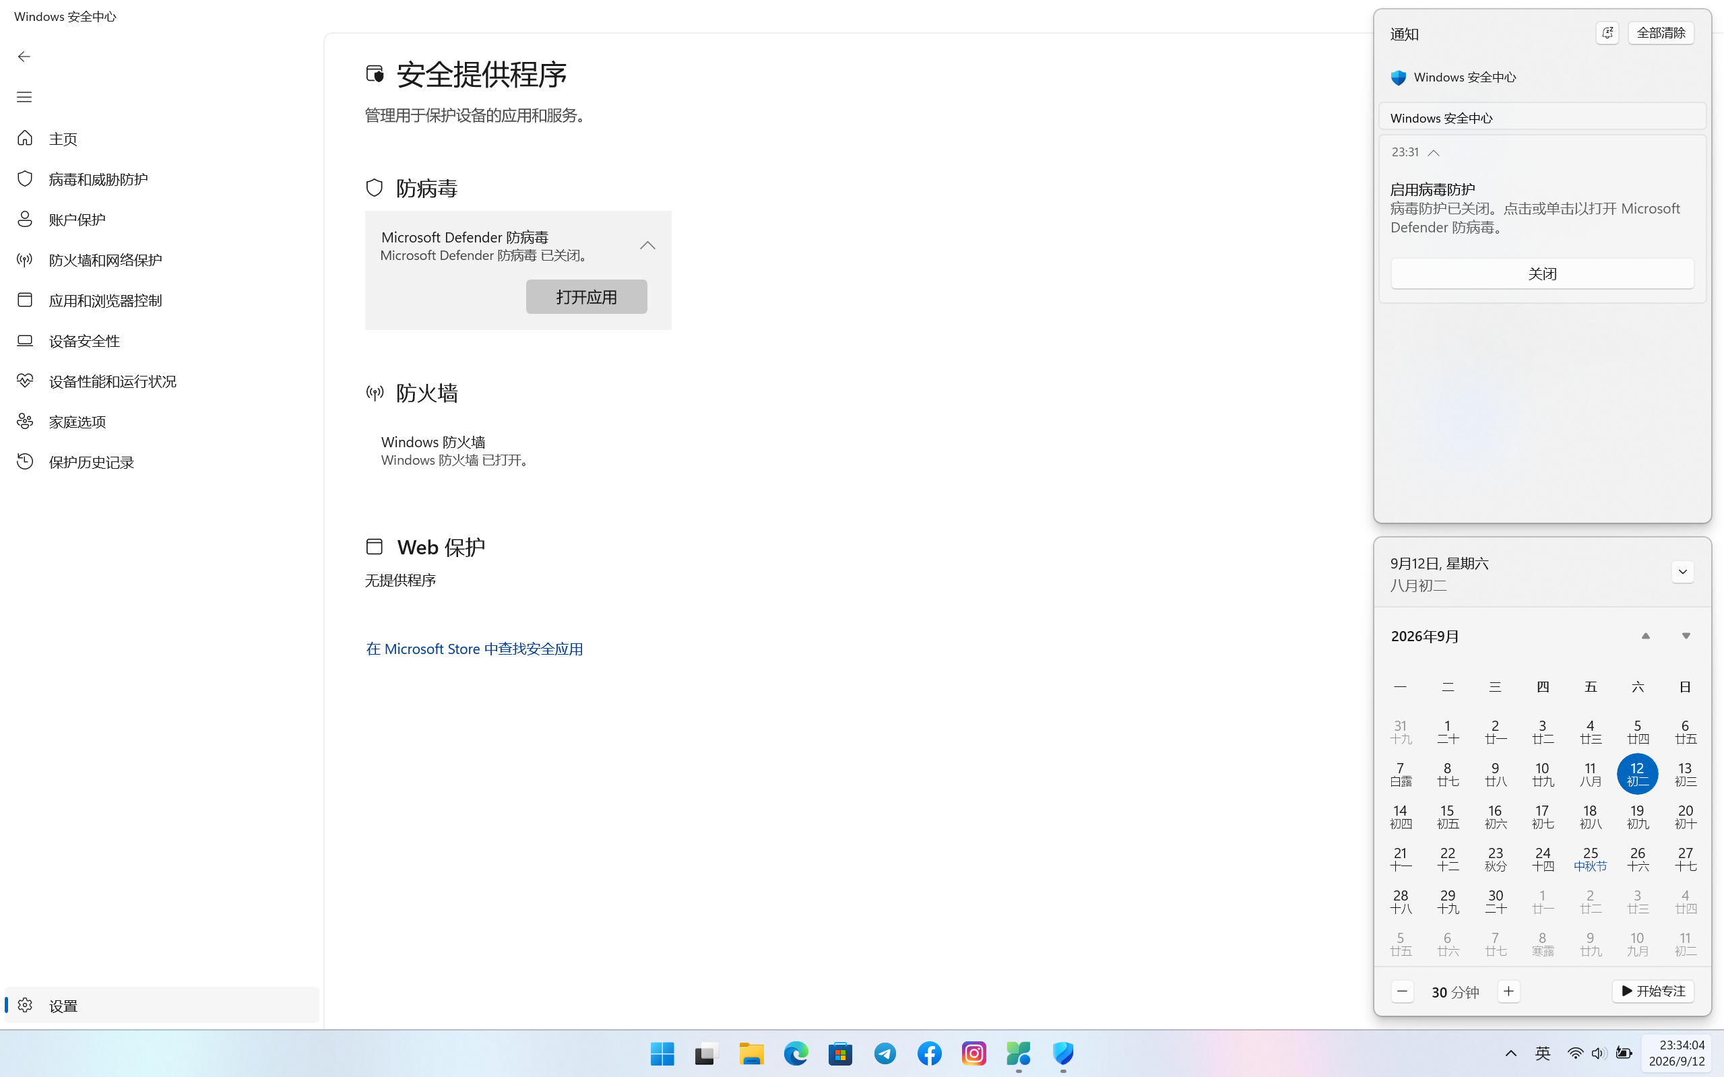The width and height of the screenshot is (1724, 1077).
Task: Open Facebook from taskbar
Action: click(x=929, y=1053)
